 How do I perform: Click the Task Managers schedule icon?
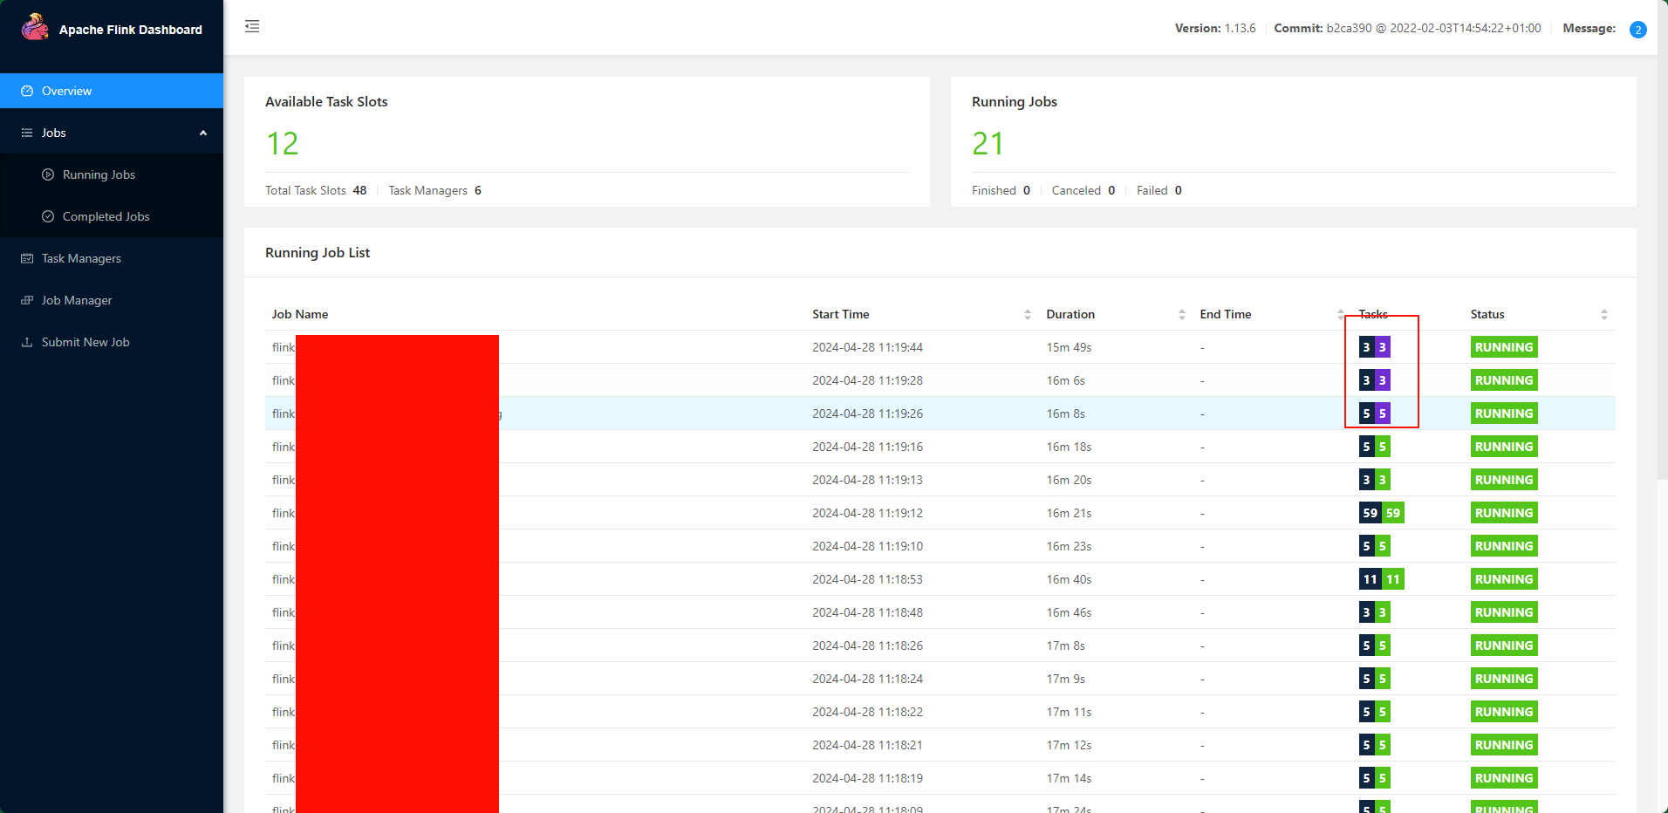27,258
